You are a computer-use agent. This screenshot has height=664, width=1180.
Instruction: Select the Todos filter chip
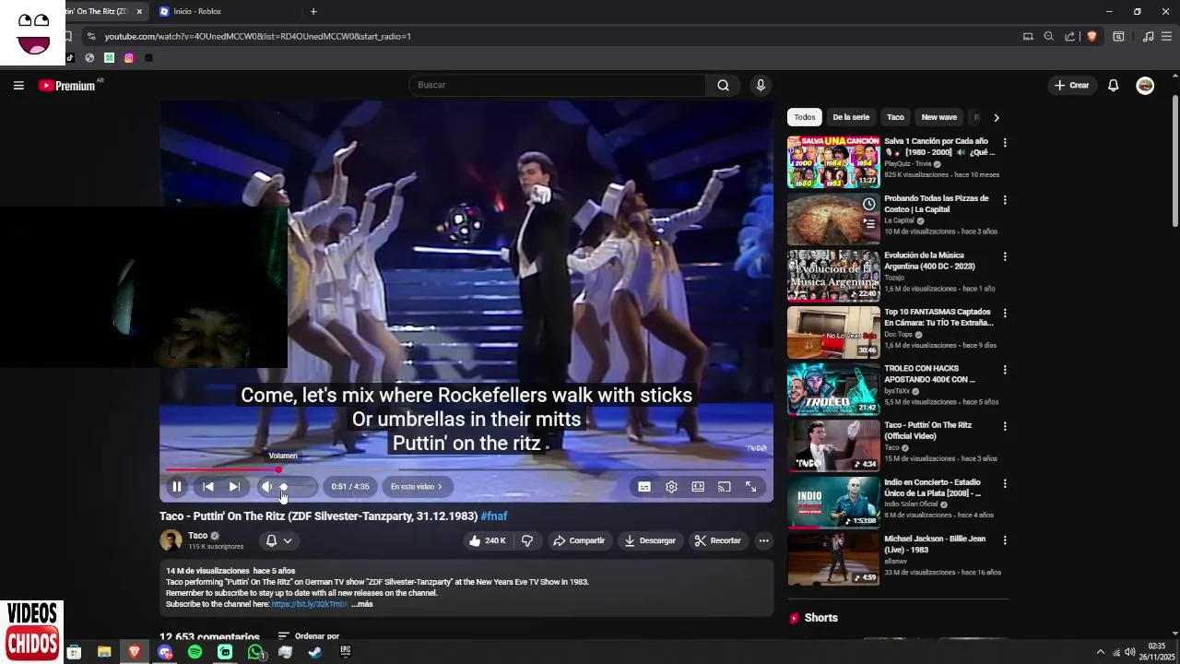point(805,117)
